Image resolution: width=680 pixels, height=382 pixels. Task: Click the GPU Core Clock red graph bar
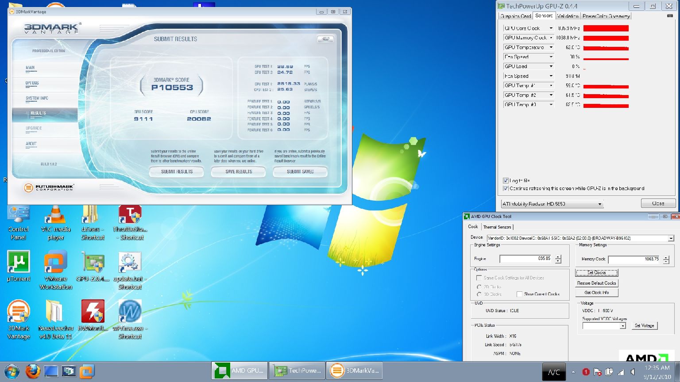[606, 28]
